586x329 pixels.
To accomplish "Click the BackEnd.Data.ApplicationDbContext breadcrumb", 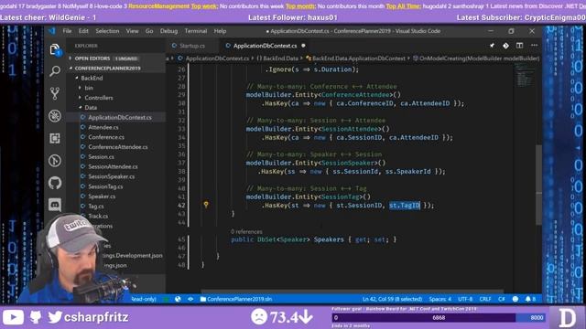I will pyautogui.click(x=355, y=58).
